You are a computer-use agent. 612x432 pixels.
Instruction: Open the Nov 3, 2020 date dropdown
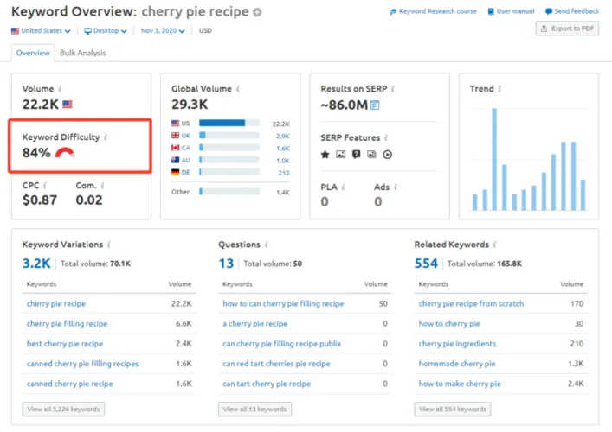163,31
